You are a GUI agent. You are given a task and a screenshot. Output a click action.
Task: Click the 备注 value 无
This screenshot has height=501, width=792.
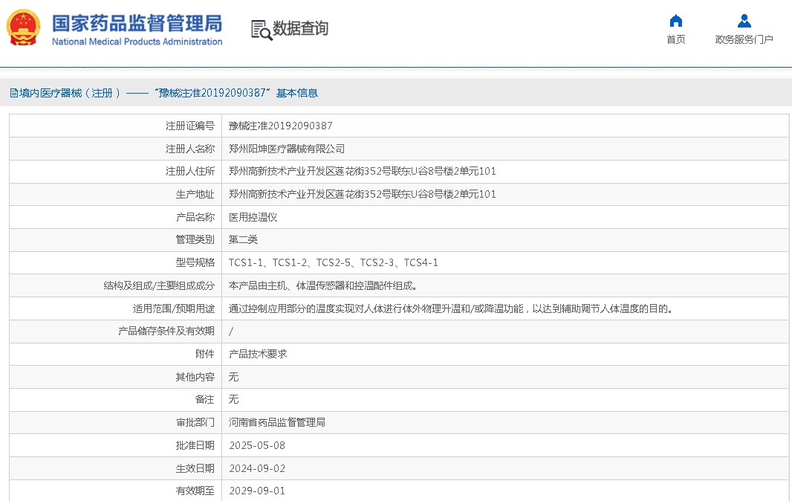[x=233, y=399]
